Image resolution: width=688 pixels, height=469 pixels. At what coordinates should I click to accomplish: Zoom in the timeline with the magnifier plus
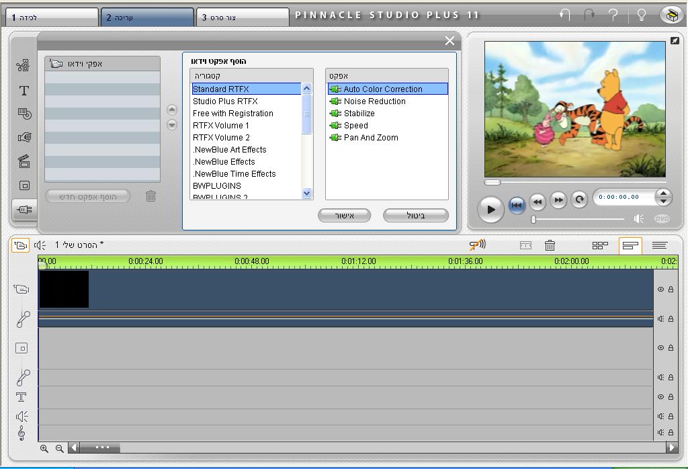44,448
